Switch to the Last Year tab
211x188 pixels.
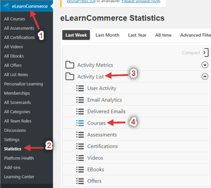tap(137, 35)
